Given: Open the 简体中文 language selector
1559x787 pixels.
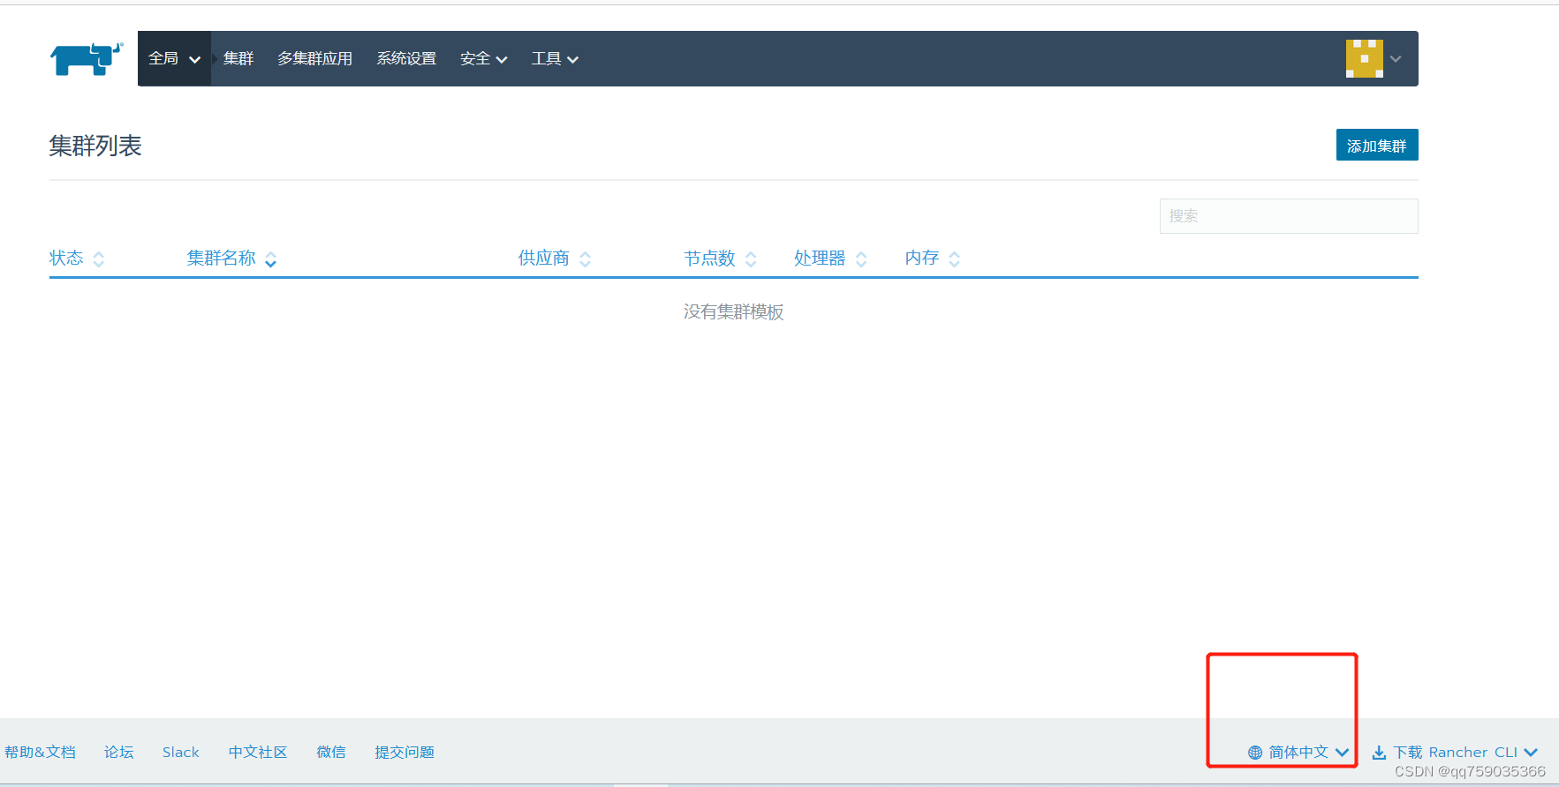Looking at the screenshot, I should pyautogui.click(x=1298, y=753).
